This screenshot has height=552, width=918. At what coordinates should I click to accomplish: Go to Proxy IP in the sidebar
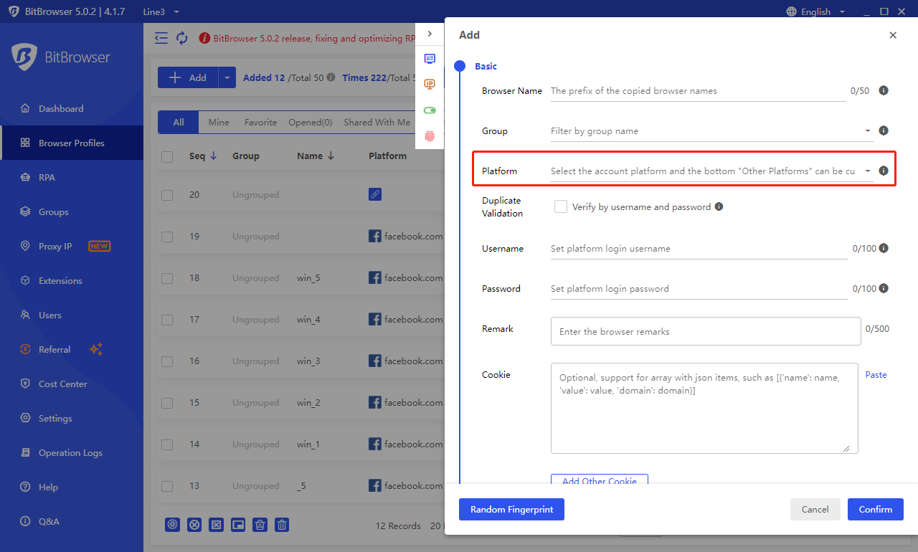[72, 247]
